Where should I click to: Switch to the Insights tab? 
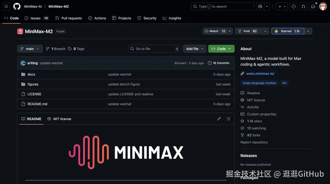pyautogui.click(x=172, y=18)
